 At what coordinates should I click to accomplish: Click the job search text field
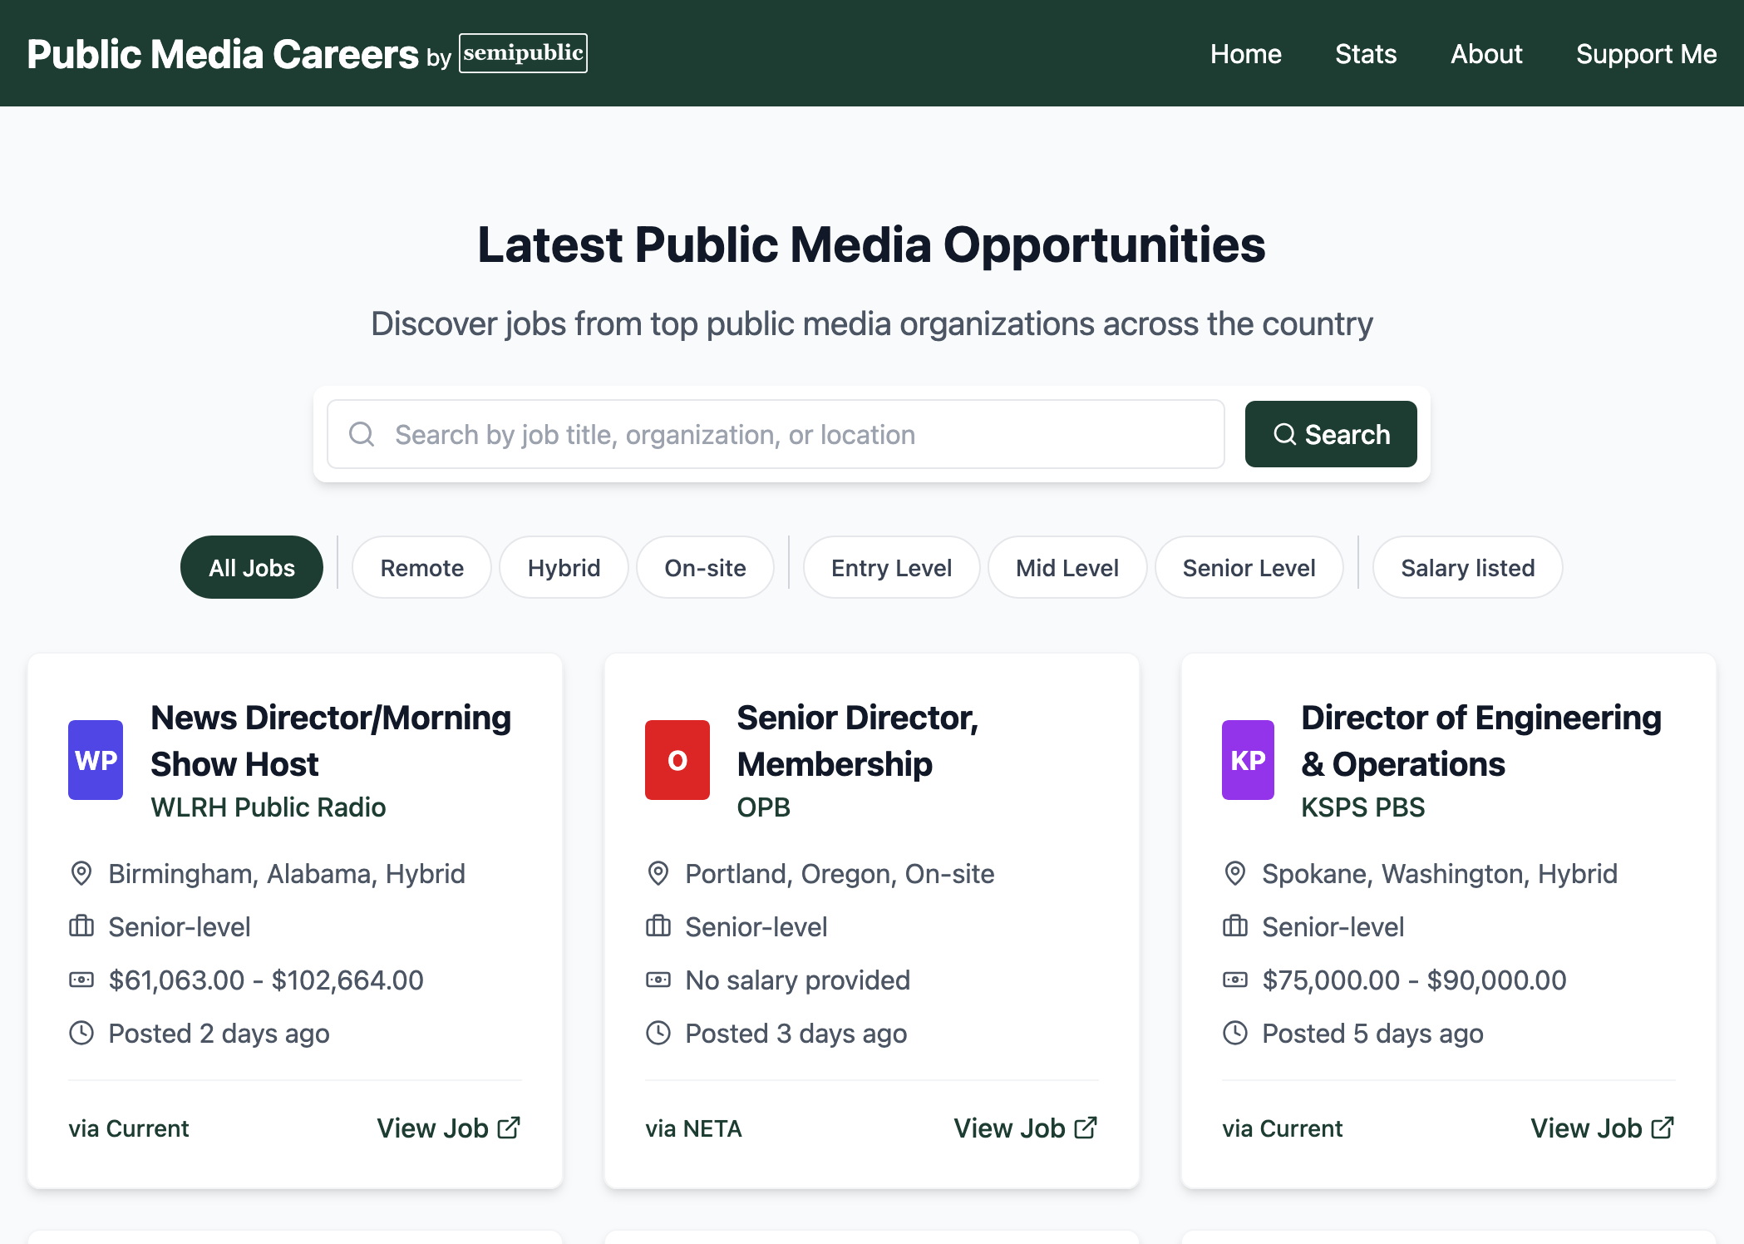pyautogui.click(x=798, y=434)
